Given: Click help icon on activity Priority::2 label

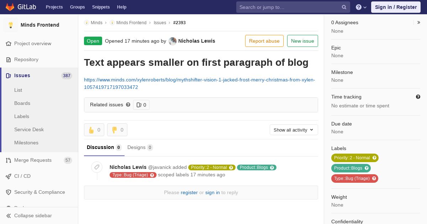Looking at the screenshot, I should click(231, 167).
